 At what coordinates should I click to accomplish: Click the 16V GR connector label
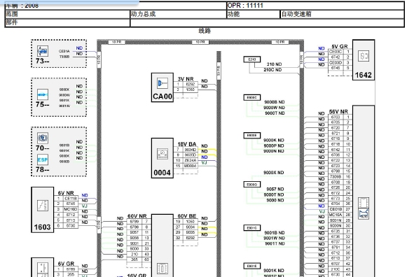[137, 275]
